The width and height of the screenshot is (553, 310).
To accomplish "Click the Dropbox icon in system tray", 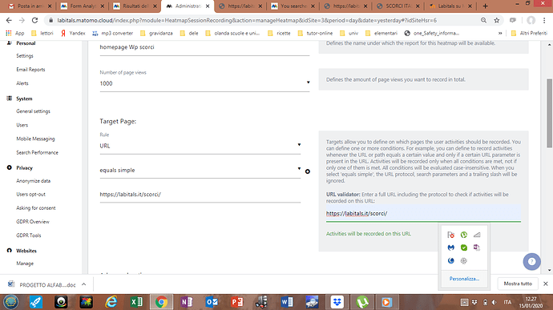I will 474,302.
